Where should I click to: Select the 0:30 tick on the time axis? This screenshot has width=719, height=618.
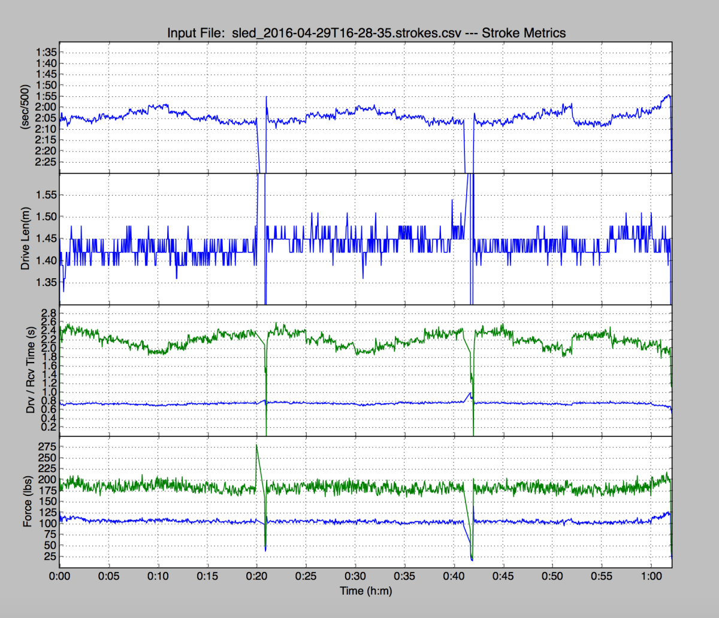[x=355, y=577]
